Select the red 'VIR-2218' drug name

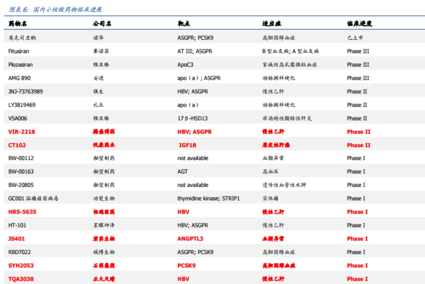point(22,132)
